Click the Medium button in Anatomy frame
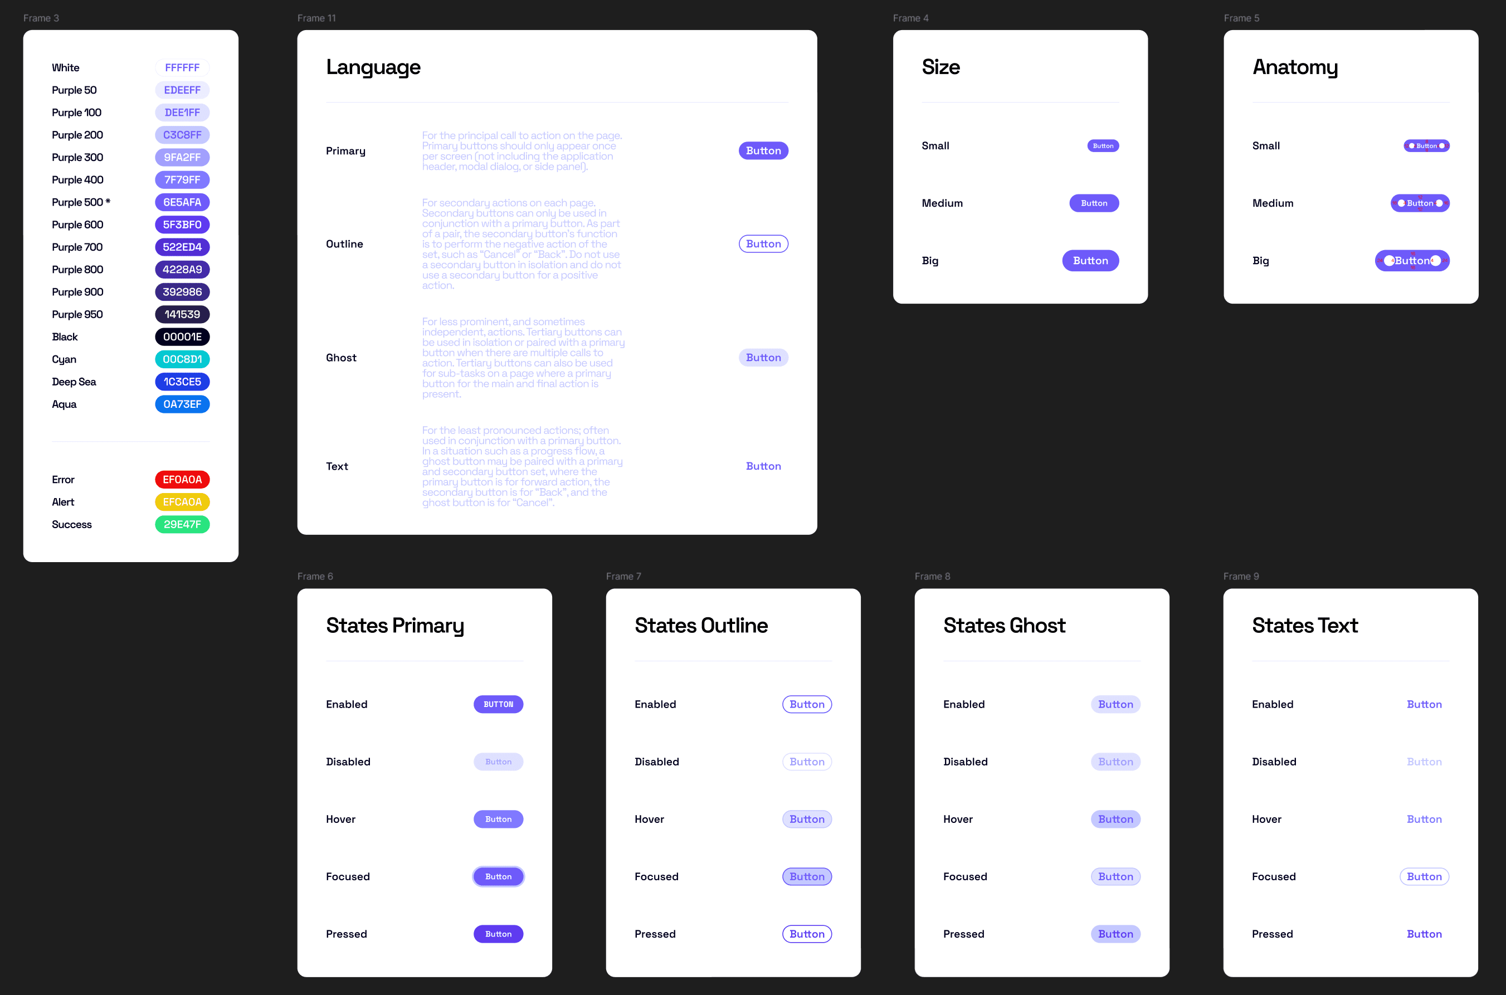The image size is (1506, 995). 1419,203
